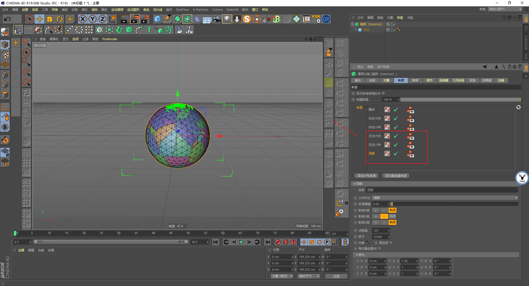Render the active view clapperboard
This screenshot has height=286, width=529.
(125, 19)
